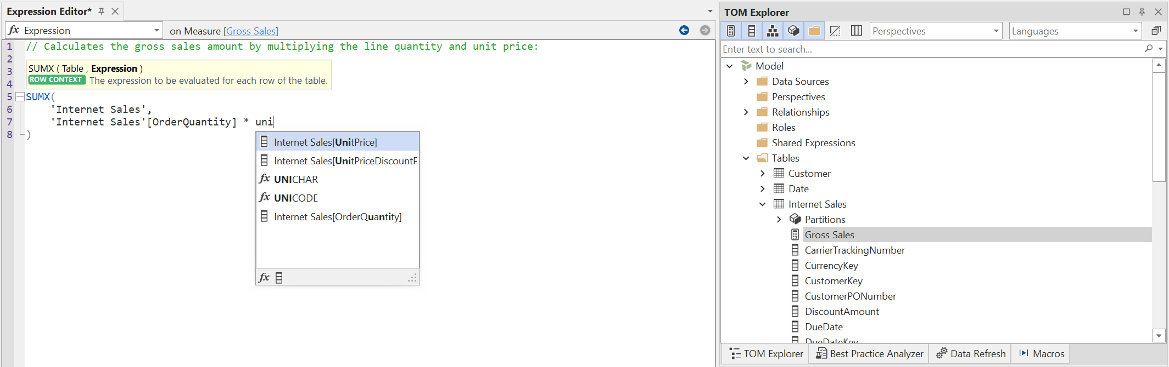Pin the Expression Editor tab

[x=102, y=11]
